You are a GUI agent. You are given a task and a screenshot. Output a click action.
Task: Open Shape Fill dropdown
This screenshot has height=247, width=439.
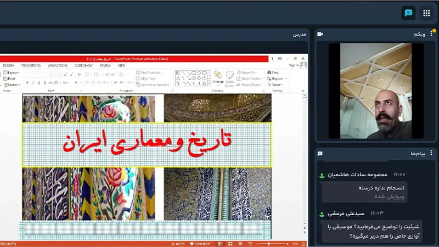point(246,72)
